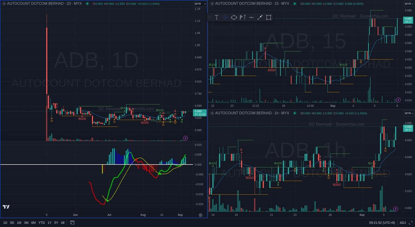Switch range to 5D
The height and width of the screenshot is (227, 415).
pyautogui.click(x=12, y=223)
